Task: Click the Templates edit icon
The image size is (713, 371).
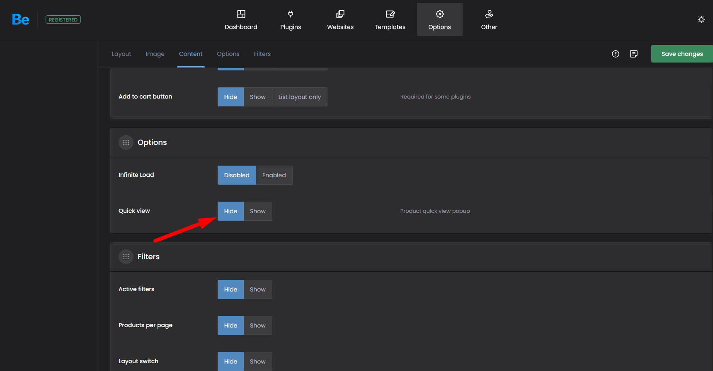Action: click(390, 14)
